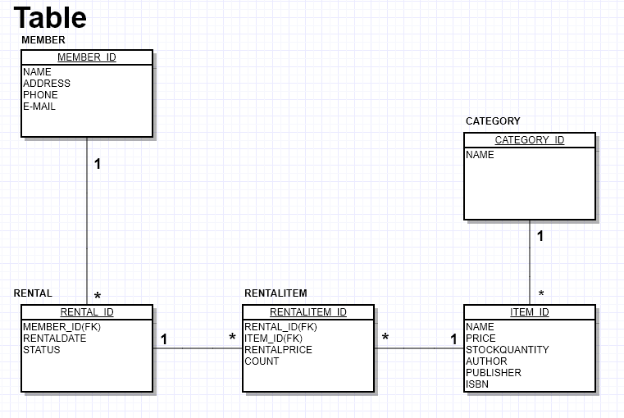Click the MEMBER_ID(FK) attribute

61,327
